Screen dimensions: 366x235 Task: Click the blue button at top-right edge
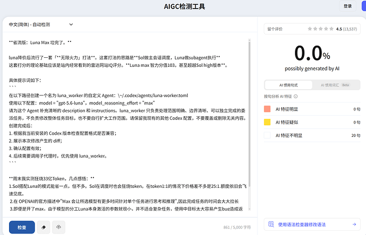364,6
